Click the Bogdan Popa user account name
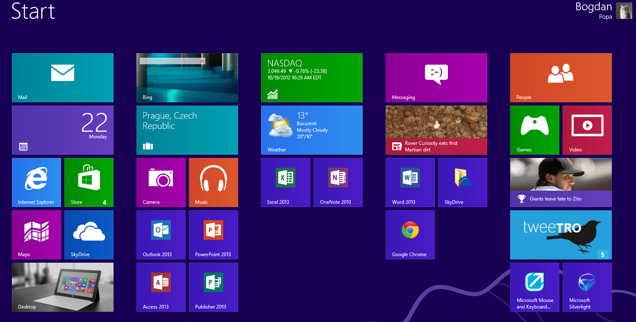This screenshot has width=636, height=322. tap(594, 11)
